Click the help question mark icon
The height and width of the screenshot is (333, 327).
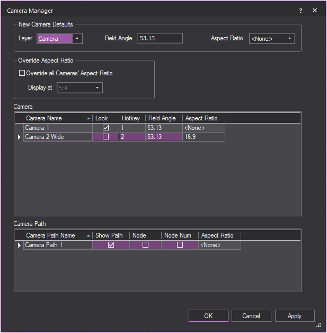tap(301, 11)
